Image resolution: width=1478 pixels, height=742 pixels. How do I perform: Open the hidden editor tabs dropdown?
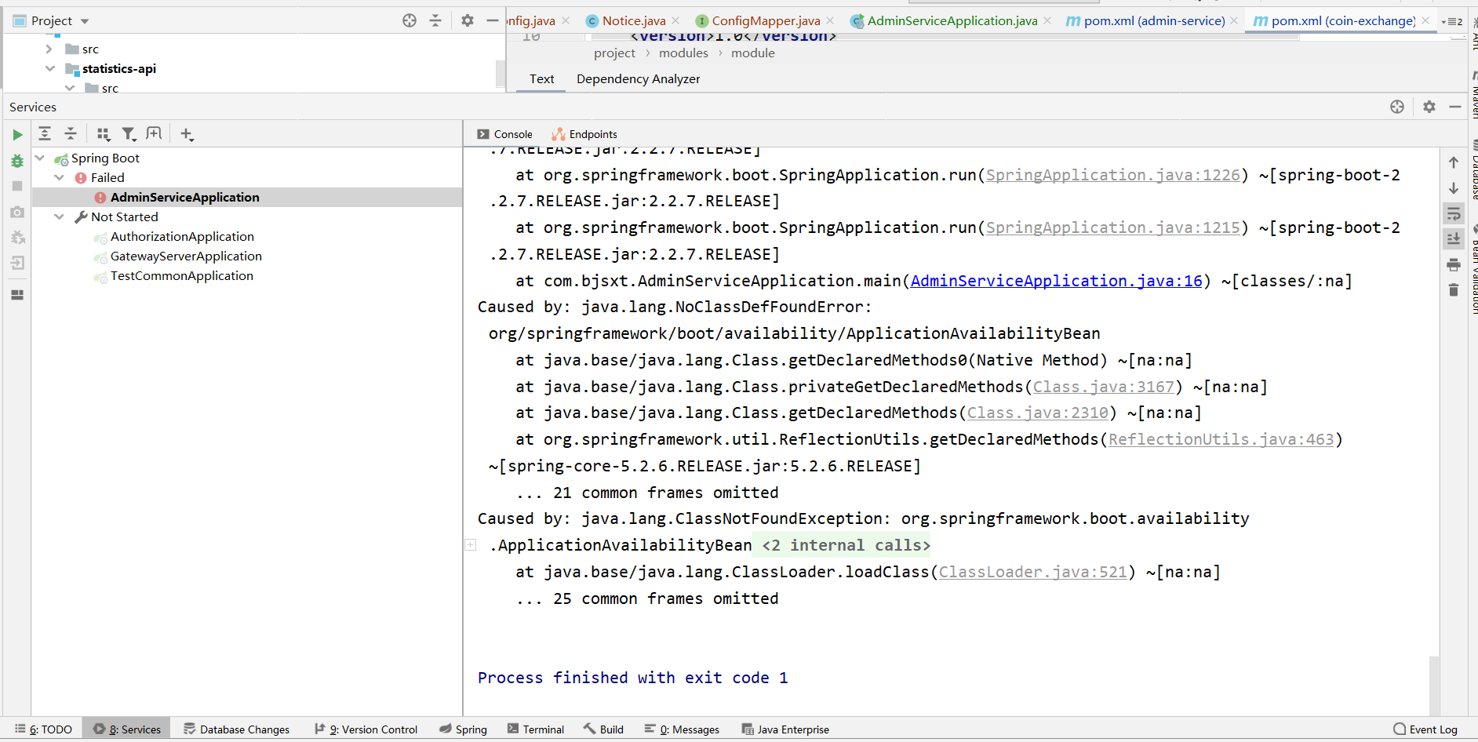1452,21
